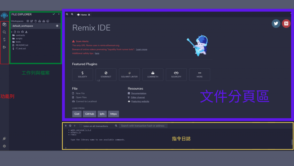Click Learn more scam alert link
Screen dimensions: 294x166
click(142, 49)
